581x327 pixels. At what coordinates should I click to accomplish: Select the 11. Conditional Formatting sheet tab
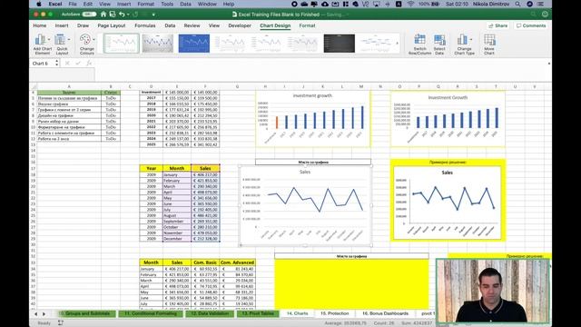[x=151, y=313]
